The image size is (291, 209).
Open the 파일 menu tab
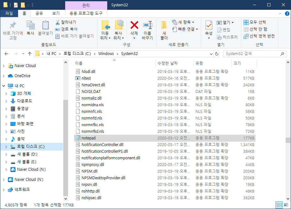click(9, 13)
